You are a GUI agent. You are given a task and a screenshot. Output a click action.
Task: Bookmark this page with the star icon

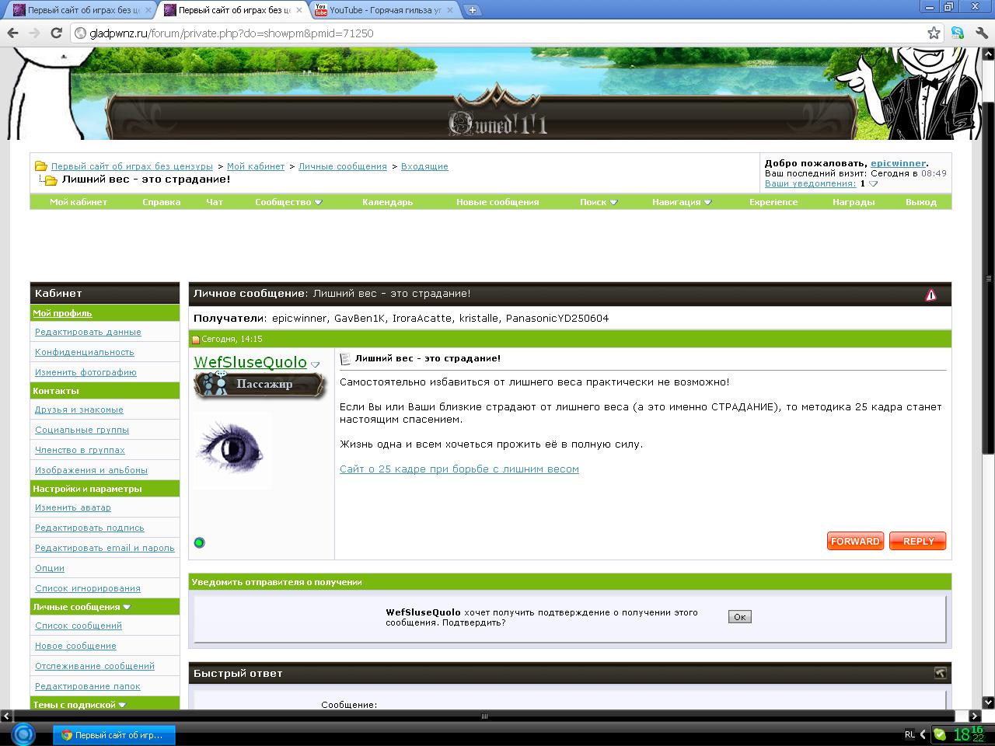(x=934, y=33)
